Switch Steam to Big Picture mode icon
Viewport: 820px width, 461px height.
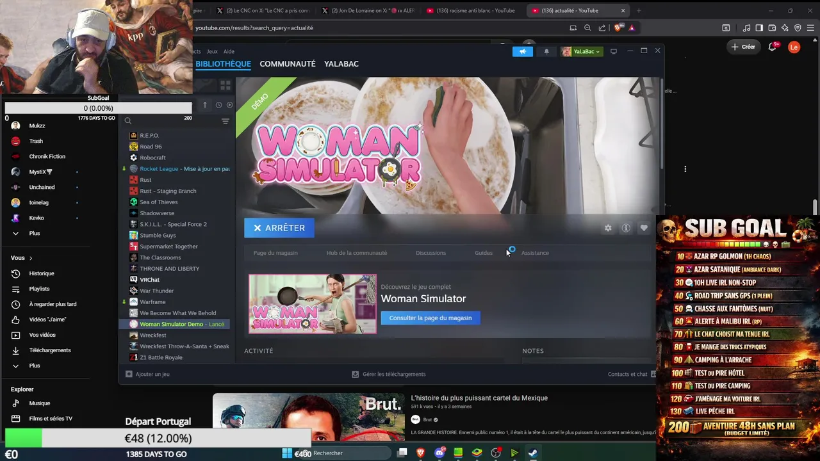[614, 51]
